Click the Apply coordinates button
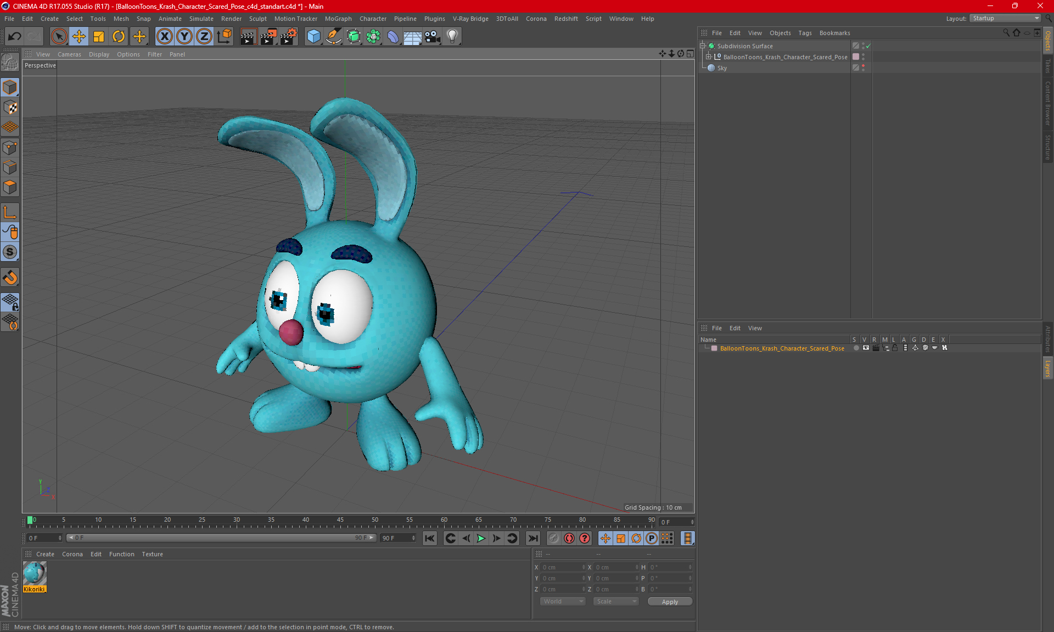Viewport: 1054px width, 632px height. point(670,602)
